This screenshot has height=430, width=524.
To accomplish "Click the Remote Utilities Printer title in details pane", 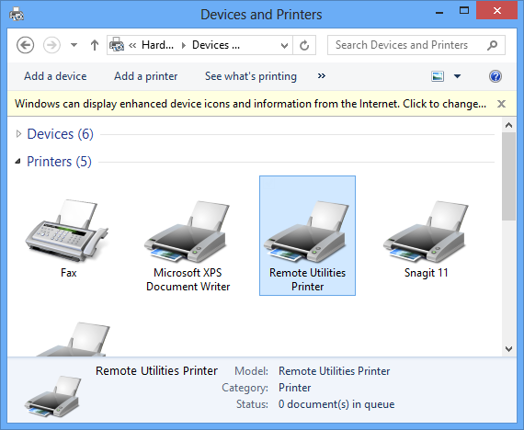I will click(156, 371).
